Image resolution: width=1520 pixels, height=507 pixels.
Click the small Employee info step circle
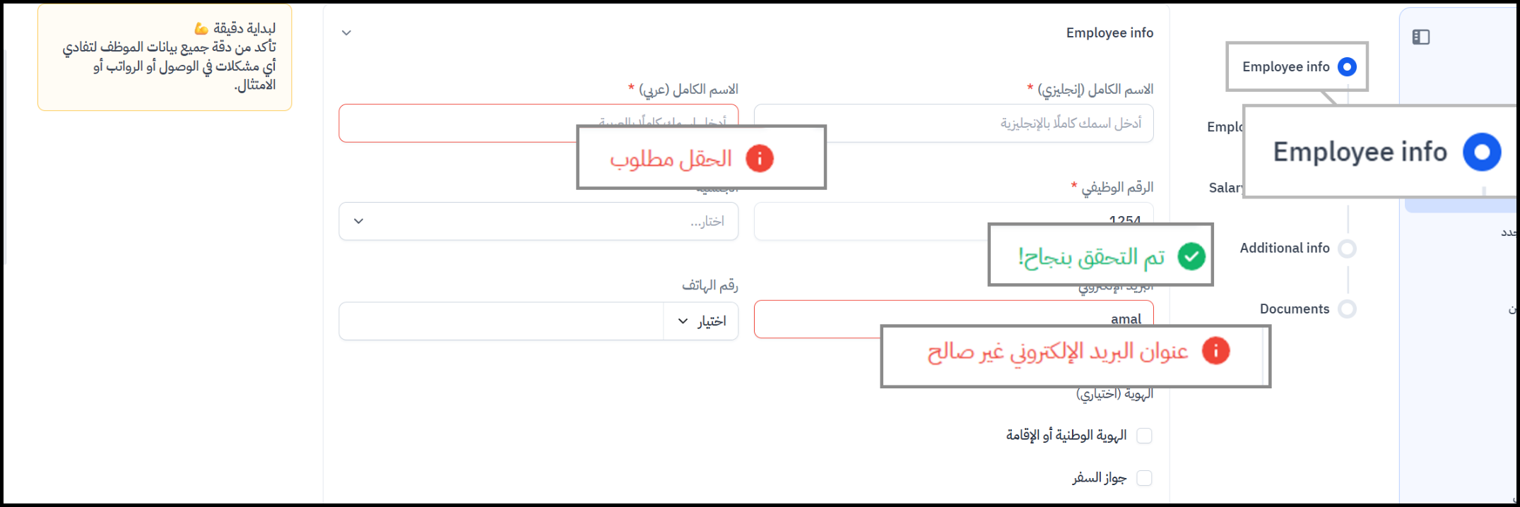coord(1347,67)
